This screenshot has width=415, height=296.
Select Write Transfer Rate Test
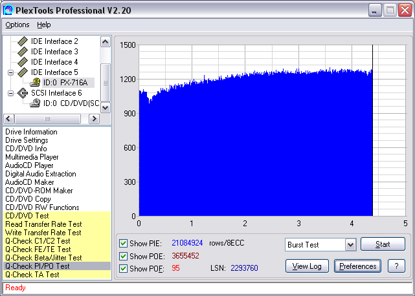click(x=57, y=233)
